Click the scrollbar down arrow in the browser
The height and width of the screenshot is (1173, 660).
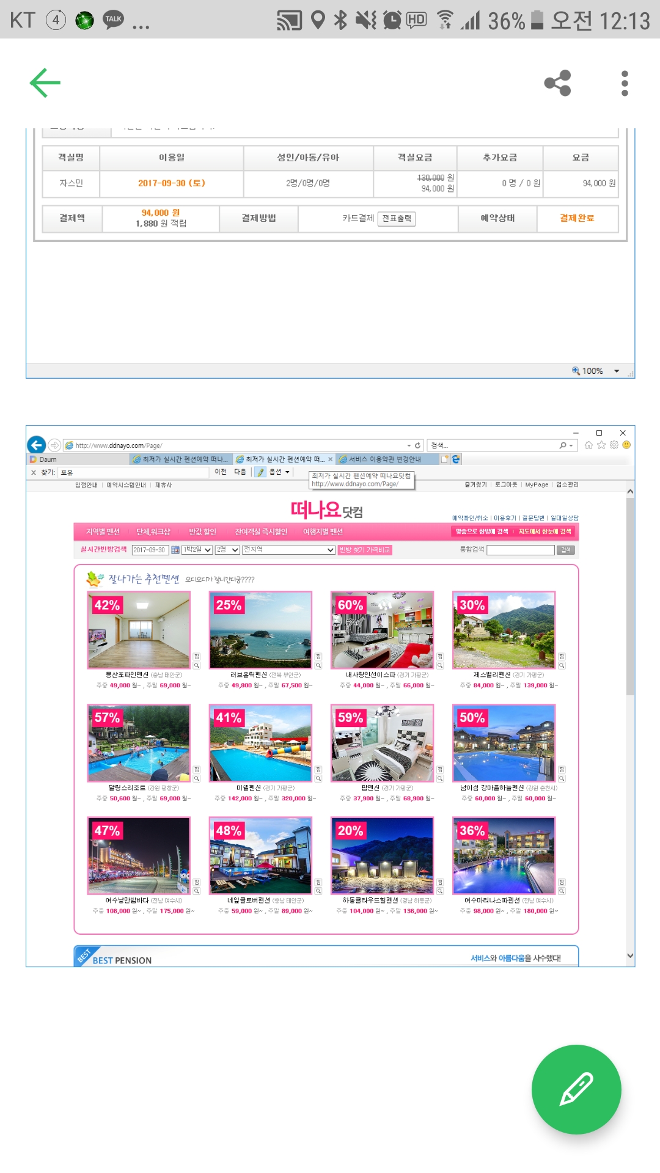(630, 956)
